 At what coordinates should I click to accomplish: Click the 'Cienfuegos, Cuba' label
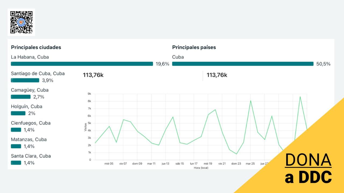(x=31, y=123)
